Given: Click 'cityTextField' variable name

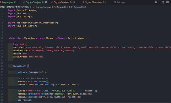Looking at the screenshot, I should [x=126, y=47].
